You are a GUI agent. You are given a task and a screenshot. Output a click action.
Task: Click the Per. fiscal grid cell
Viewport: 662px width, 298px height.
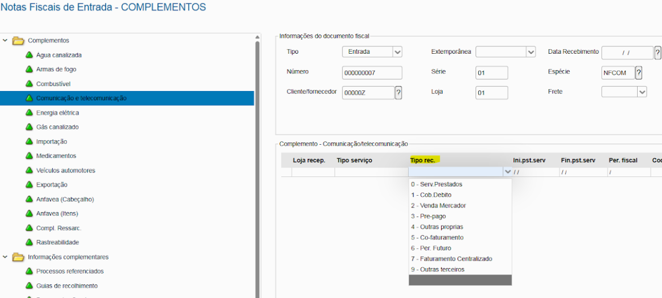[628, 172]
